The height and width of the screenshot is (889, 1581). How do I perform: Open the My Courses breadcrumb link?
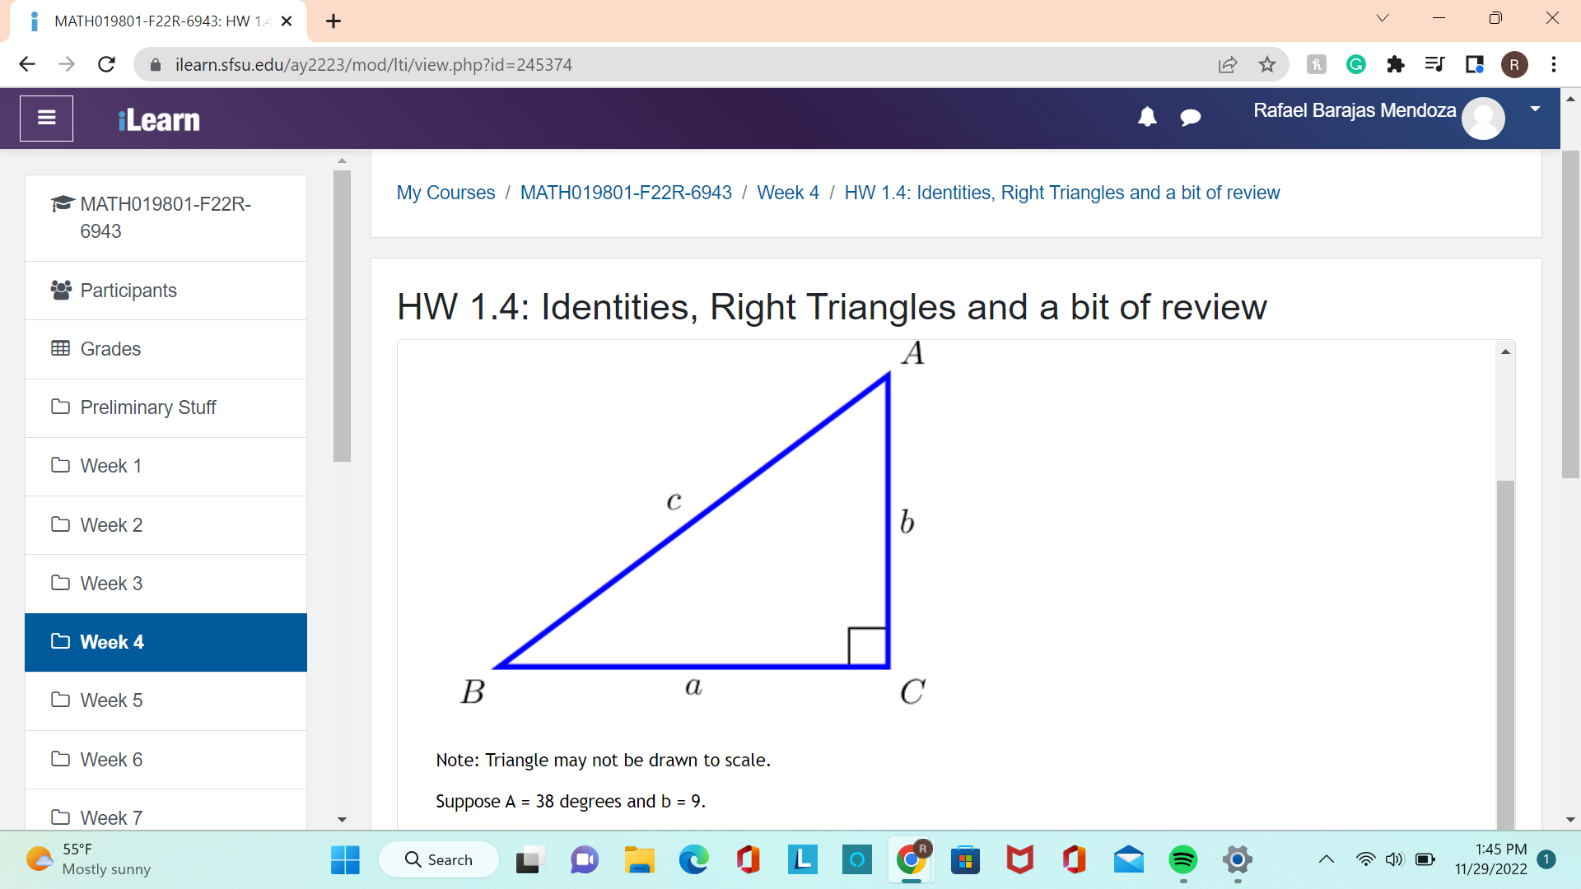point(445,193)
